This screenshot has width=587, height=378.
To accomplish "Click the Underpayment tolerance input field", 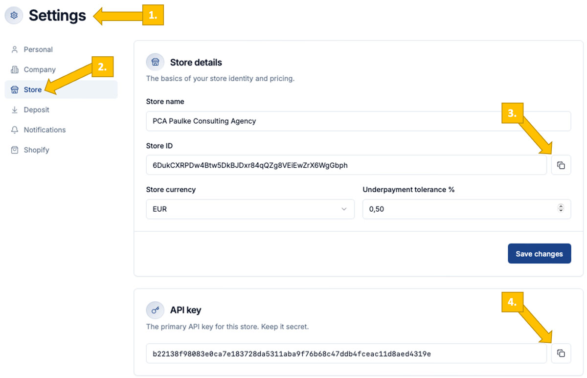I will pos(467,209).
